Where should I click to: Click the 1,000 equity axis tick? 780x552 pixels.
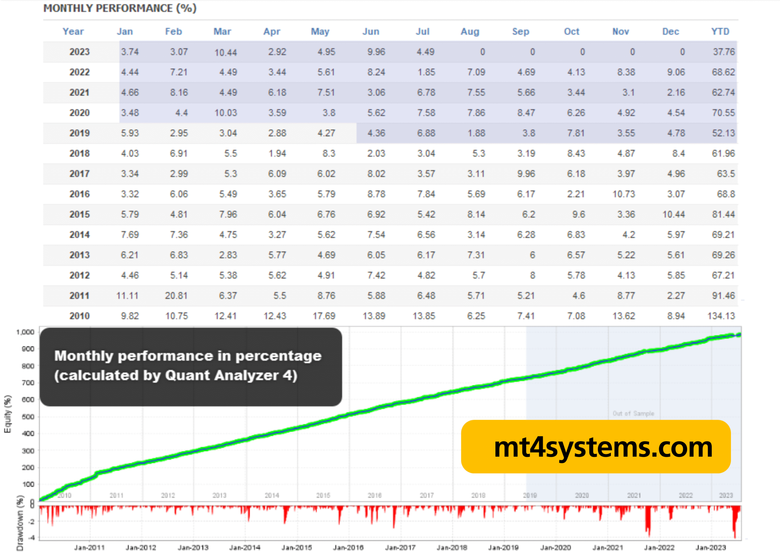click(25, 332)
